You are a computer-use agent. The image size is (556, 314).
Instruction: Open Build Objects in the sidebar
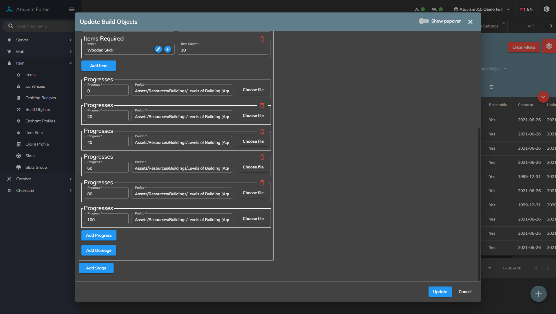click(x=38, y=109)
